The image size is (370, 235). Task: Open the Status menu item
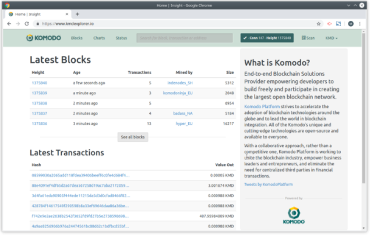tap(121, 38)
